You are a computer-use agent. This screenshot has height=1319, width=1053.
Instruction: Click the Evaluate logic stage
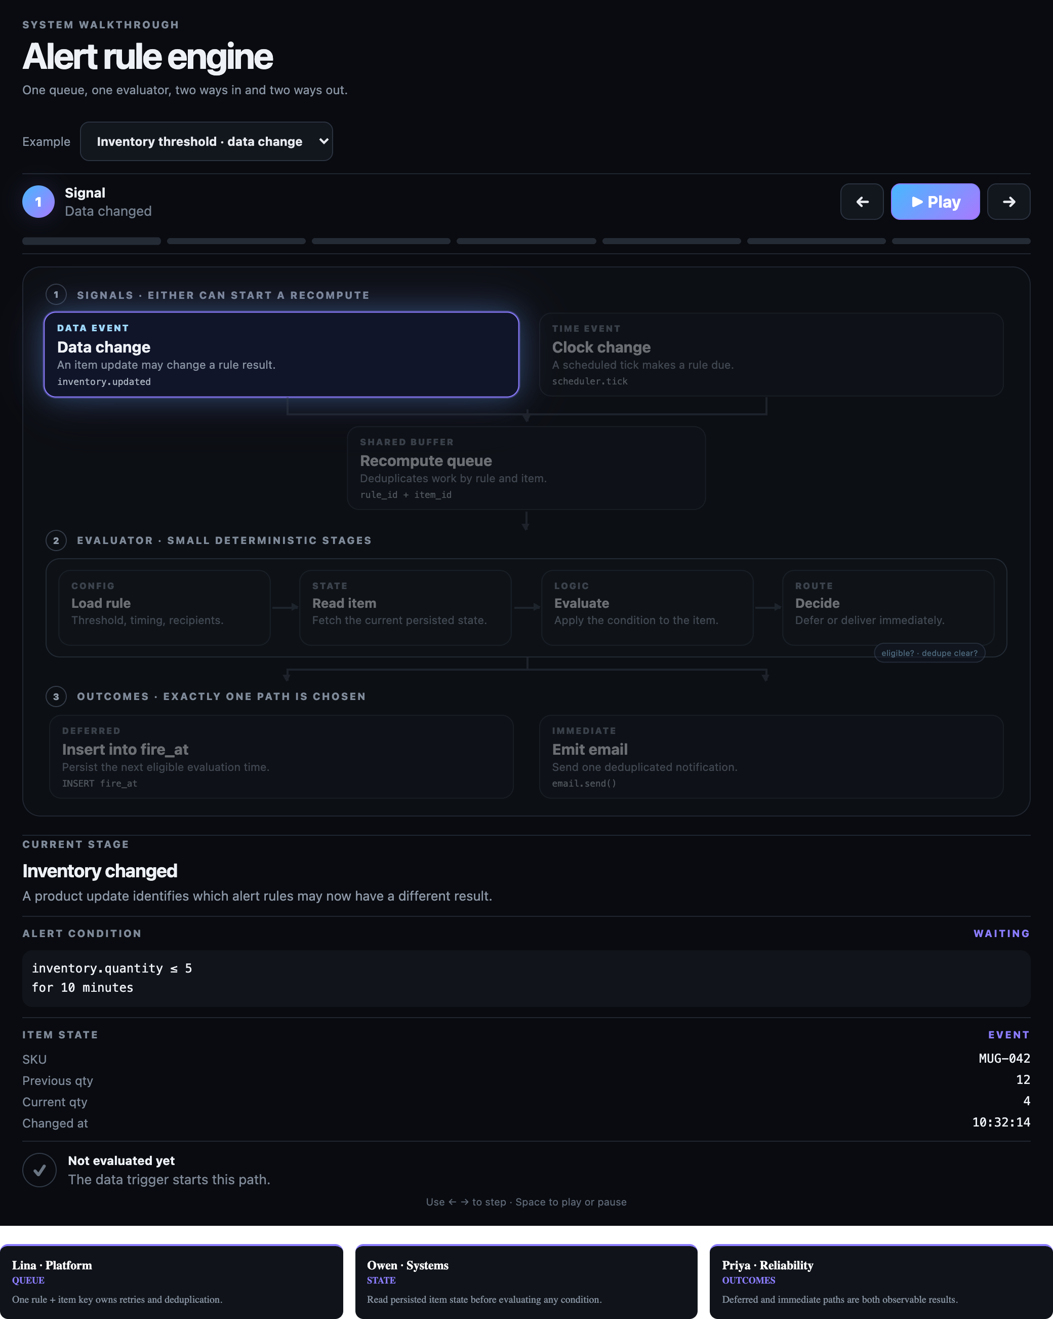(647, 607)
